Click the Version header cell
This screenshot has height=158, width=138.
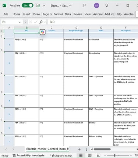click(52, 31)
